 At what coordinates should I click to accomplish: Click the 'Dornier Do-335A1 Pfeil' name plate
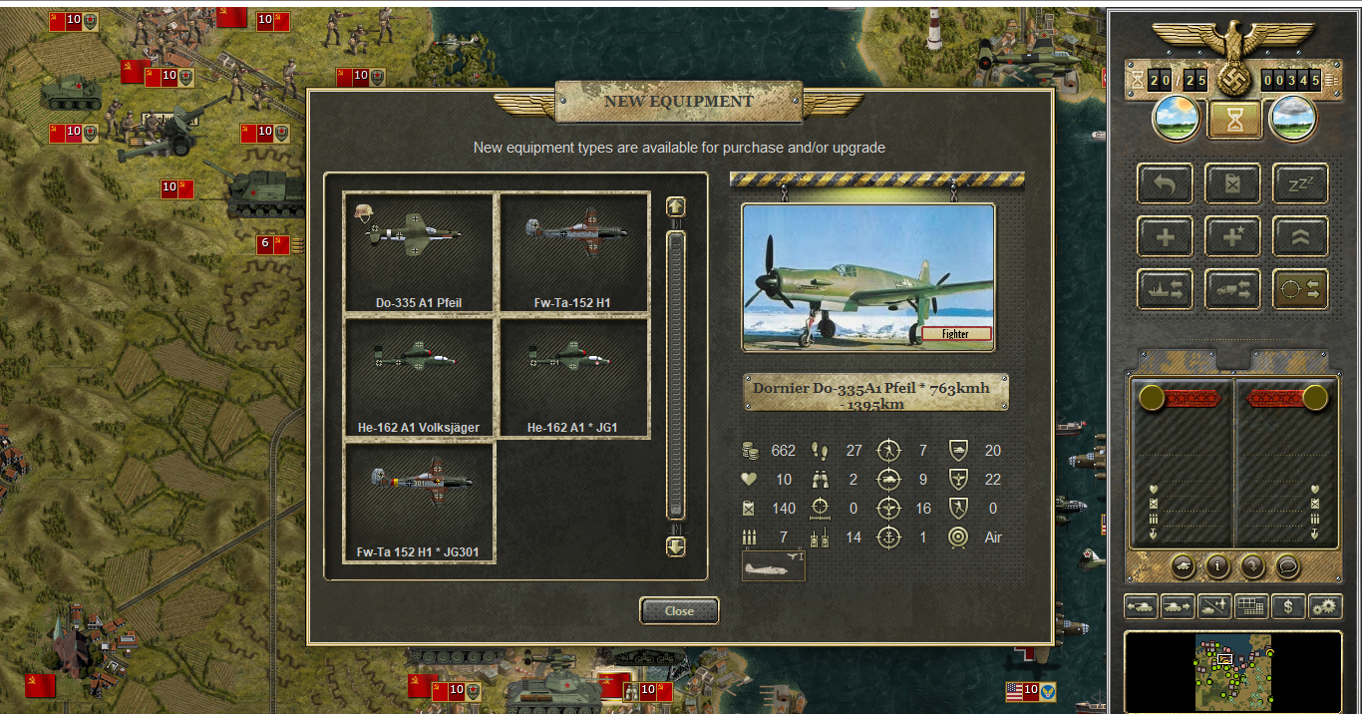876,392
